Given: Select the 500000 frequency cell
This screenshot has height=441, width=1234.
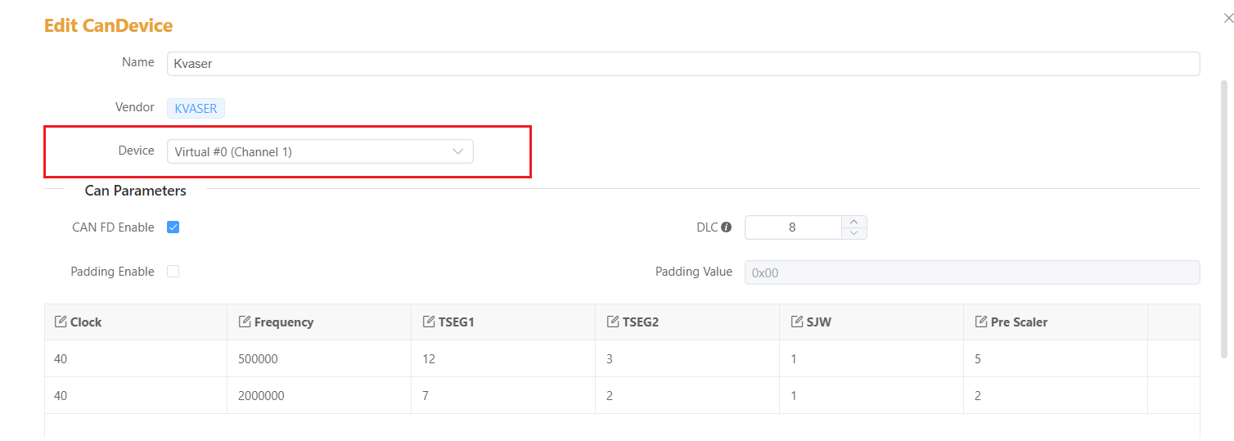Looking at the screenshot, I should (318, 358).
